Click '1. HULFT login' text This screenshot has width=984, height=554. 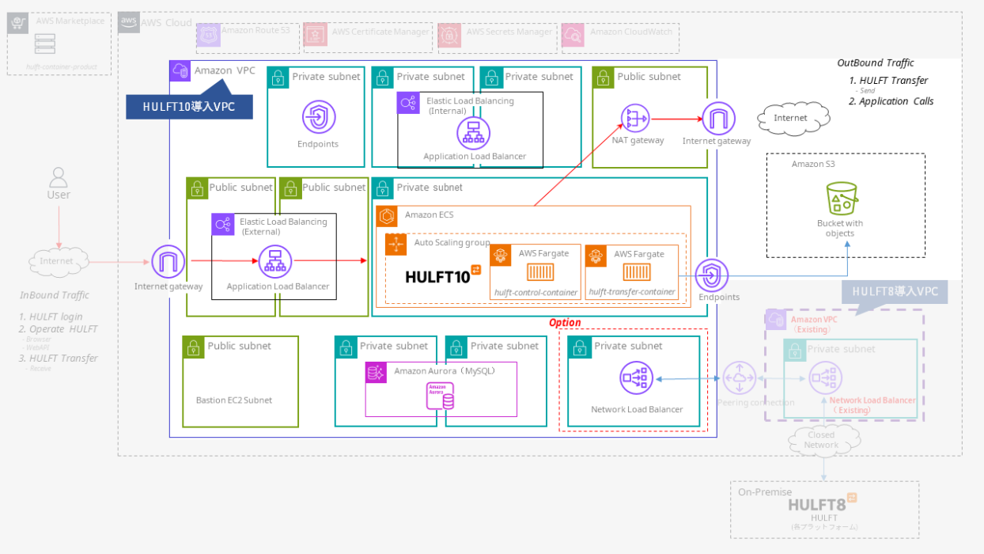pos(51,317)
